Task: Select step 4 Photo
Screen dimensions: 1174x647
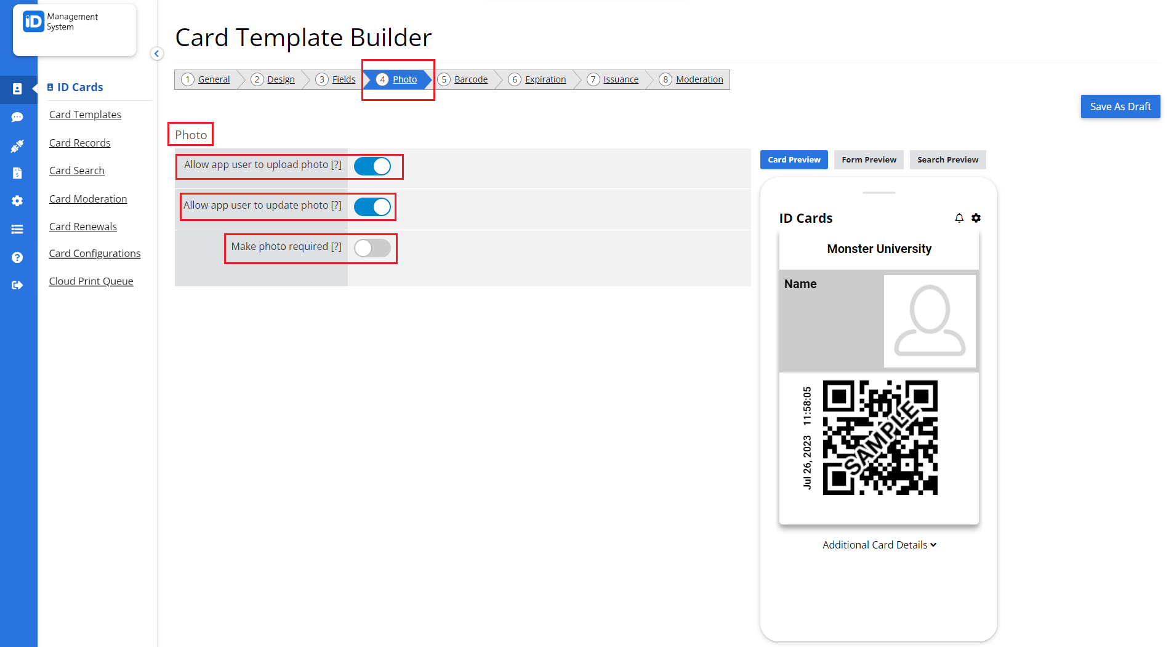Action: [x=396, y=79]
